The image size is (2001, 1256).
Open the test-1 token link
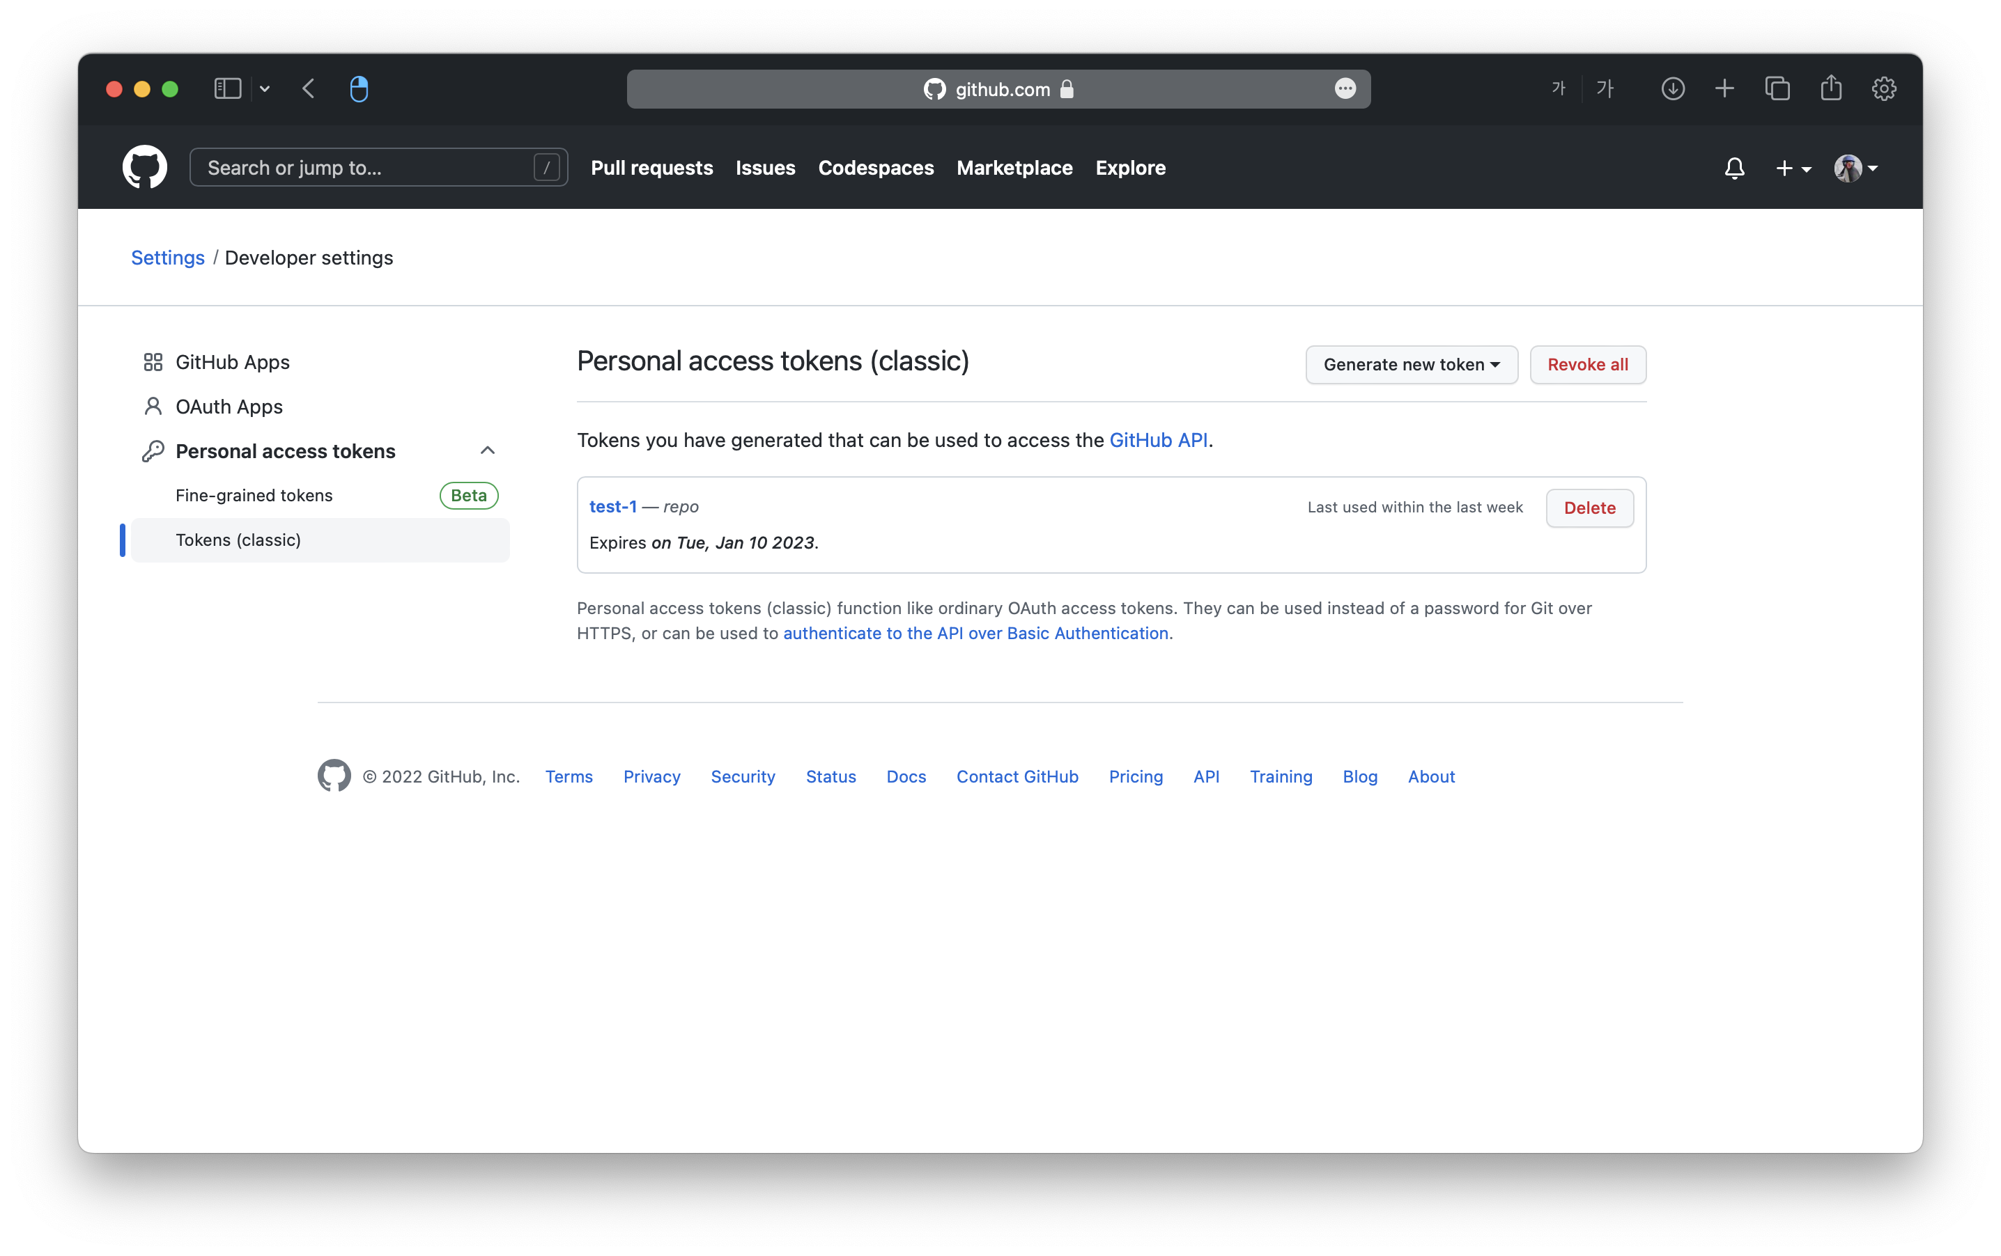click(x=612, y=506)
